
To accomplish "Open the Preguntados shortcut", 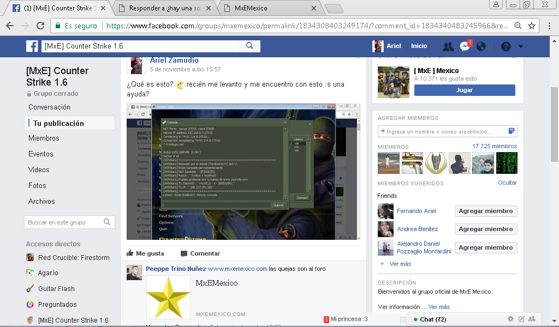I will [x=51, y=304].
